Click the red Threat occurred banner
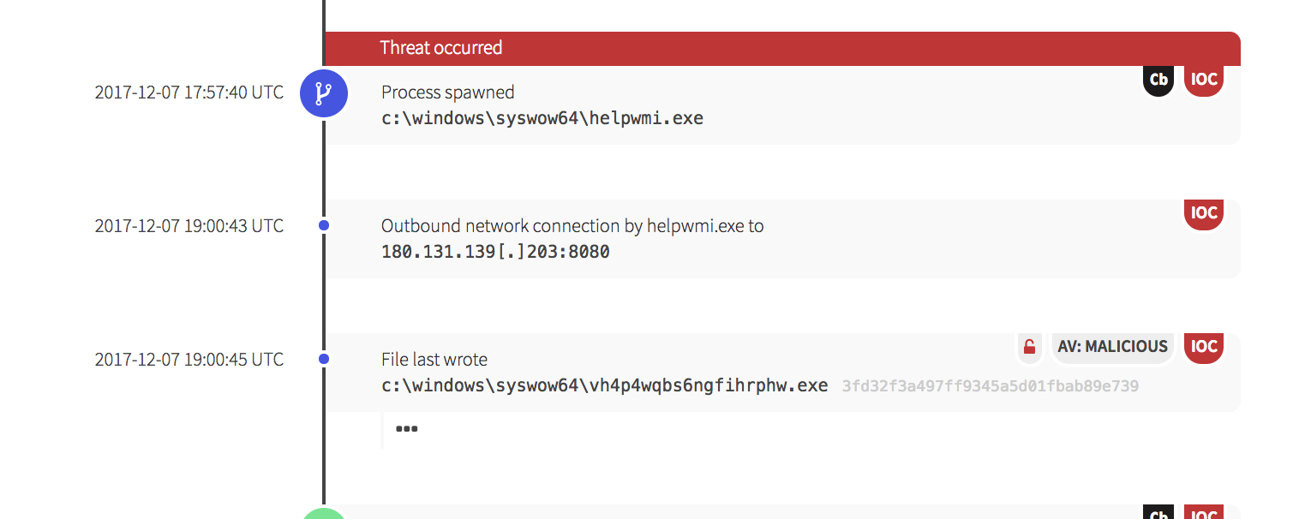The width and height of the screenshot is (1311, 519). click(x=781, y=48)
